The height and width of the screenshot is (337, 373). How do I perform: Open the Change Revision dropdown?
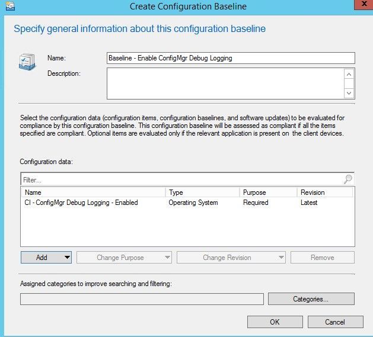pyautogui.click(x=231, y=258)
